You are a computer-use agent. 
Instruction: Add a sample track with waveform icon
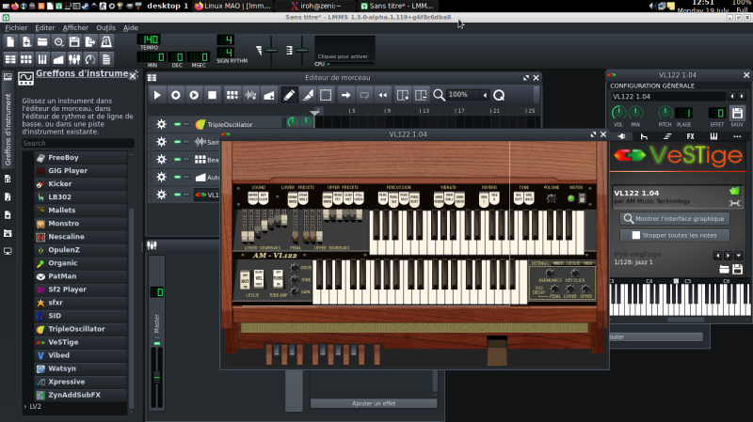pyautogui.click(x=249, y=95)
